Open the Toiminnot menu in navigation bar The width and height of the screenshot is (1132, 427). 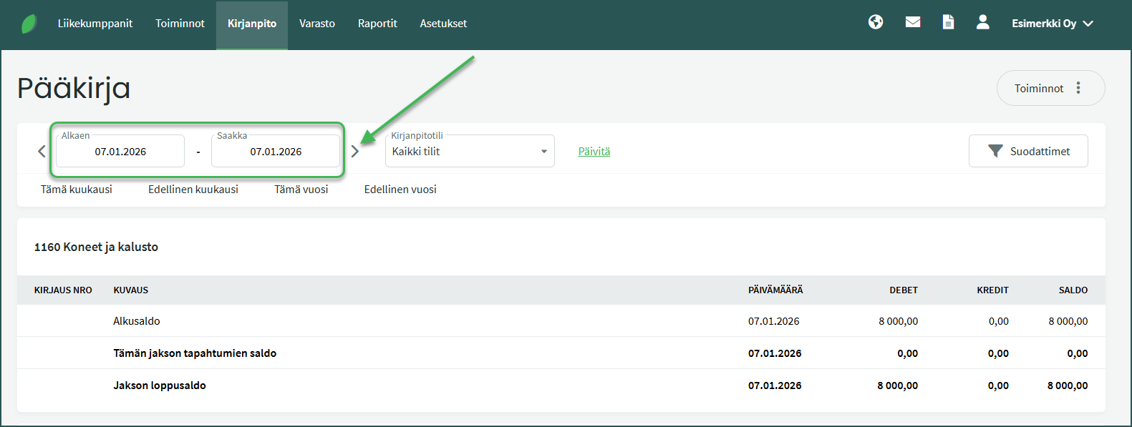(180, 24)
